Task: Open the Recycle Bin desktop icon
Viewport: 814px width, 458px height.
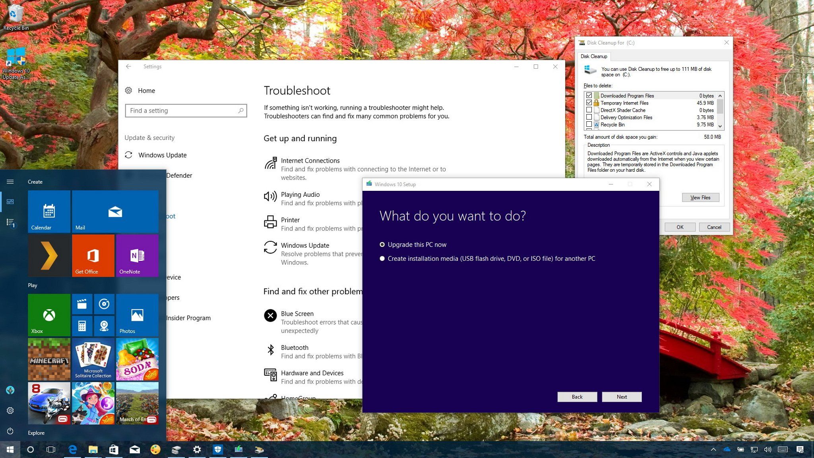Action: click(16, 17)
